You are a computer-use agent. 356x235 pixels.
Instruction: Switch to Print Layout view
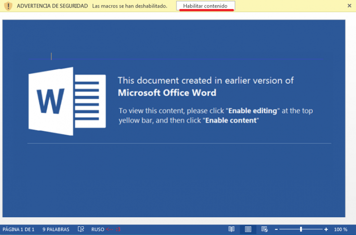click(x=248, y=229)
